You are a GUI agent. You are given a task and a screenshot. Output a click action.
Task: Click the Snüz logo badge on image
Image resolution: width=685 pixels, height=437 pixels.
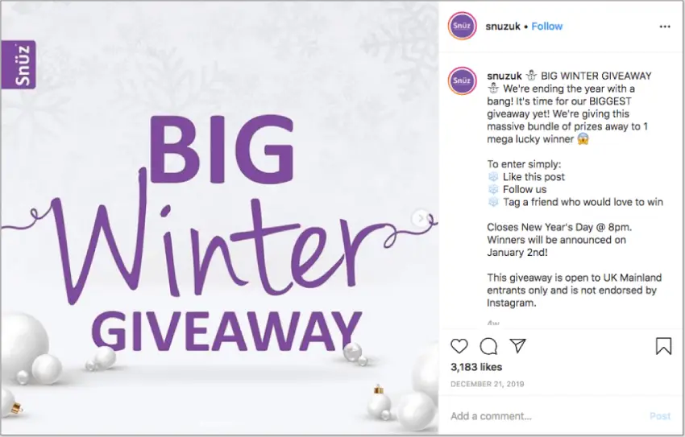[19, 64]
